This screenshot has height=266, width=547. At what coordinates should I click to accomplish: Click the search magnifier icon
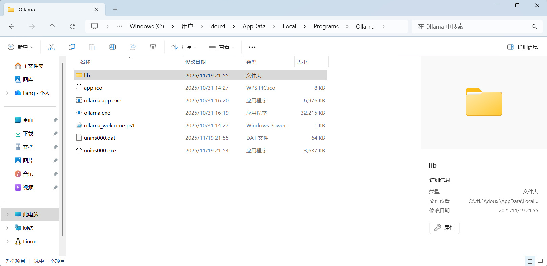tap(534, 26)
